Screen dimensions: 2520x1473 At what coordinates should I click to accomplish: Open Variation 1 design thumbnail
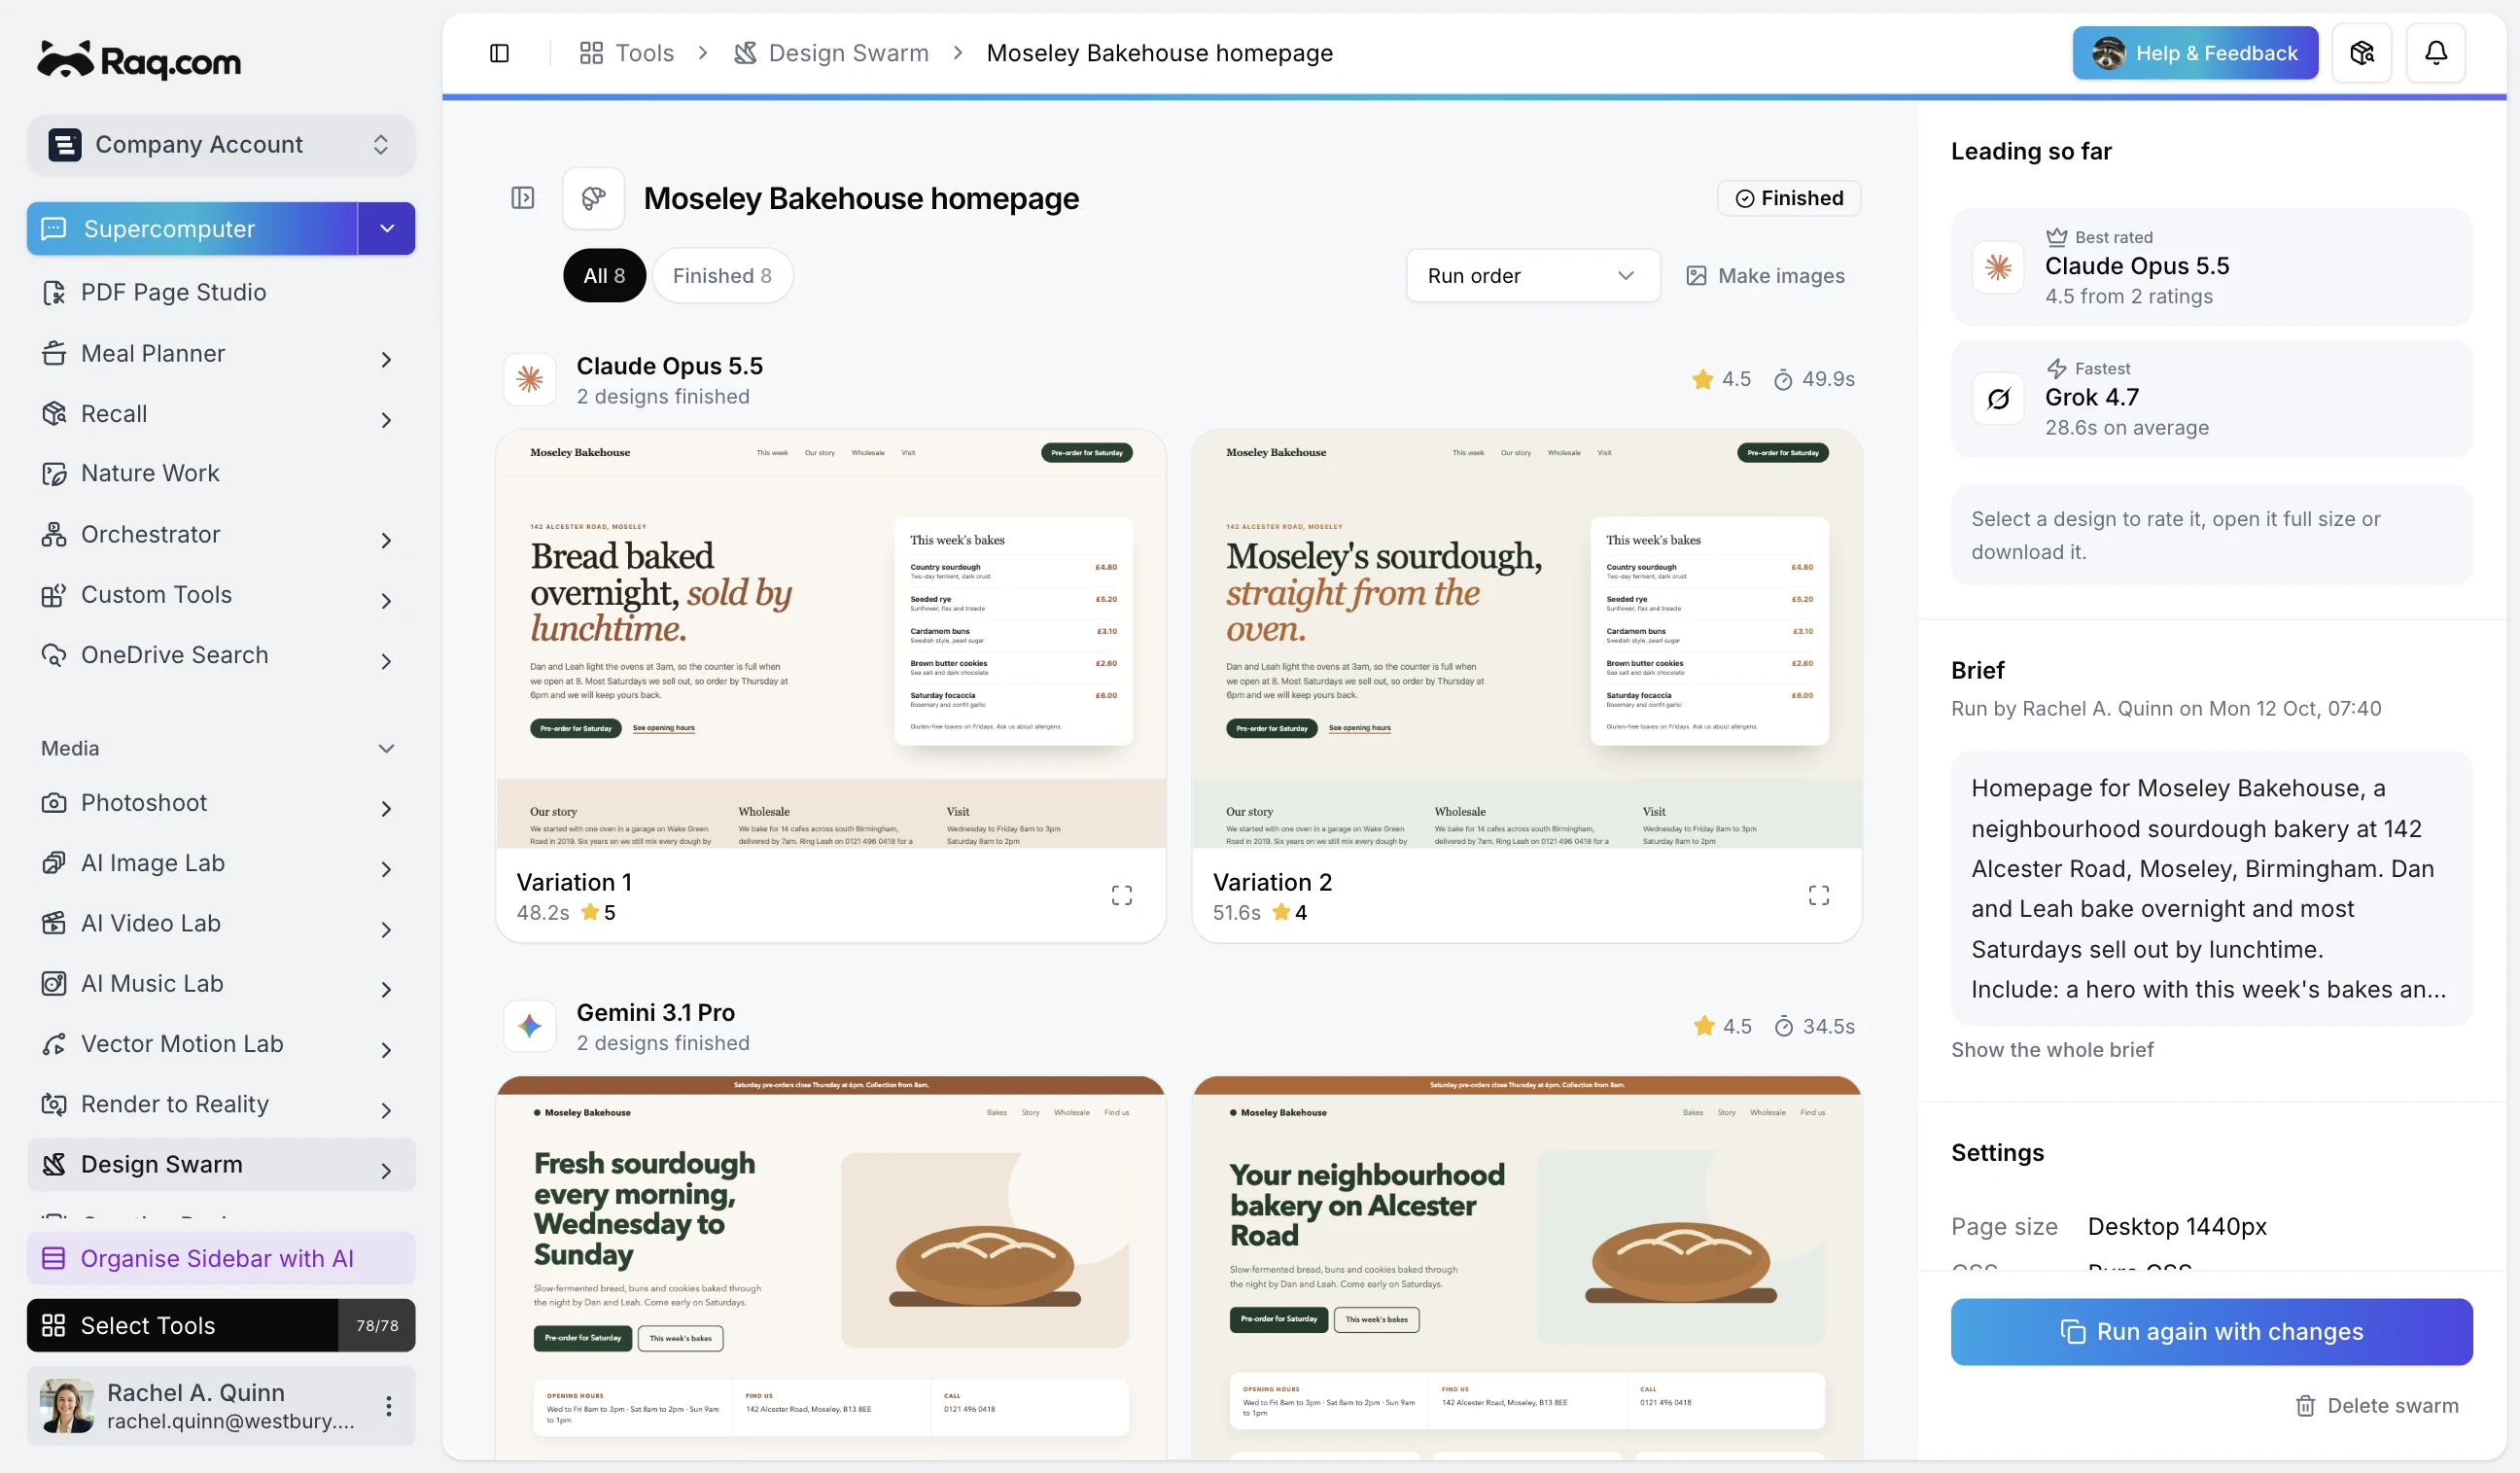pyautogui.click(x=830, y=640)
